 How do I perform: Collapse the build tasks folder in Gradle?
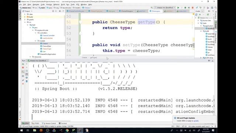[x=201, y=31]
